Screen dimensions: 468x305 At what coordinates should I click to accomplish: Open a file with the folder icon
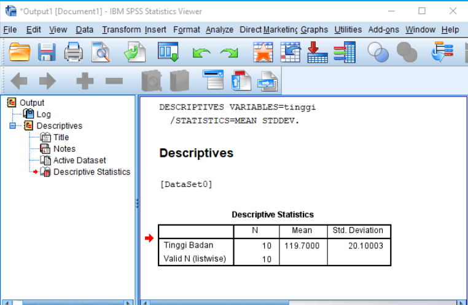(x=20, y=52)
